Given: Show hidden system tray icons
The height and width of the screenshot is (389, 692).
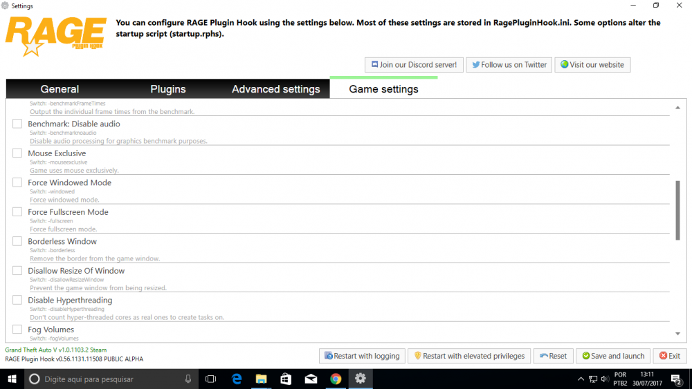Looking at the screenshot, I should 581,379.
